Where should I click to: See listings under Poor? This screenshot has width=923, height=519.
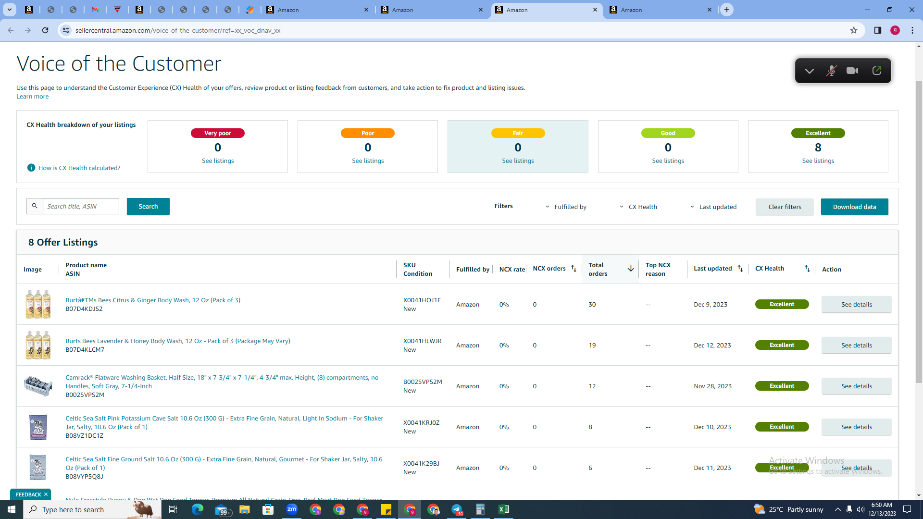point(368,161)
